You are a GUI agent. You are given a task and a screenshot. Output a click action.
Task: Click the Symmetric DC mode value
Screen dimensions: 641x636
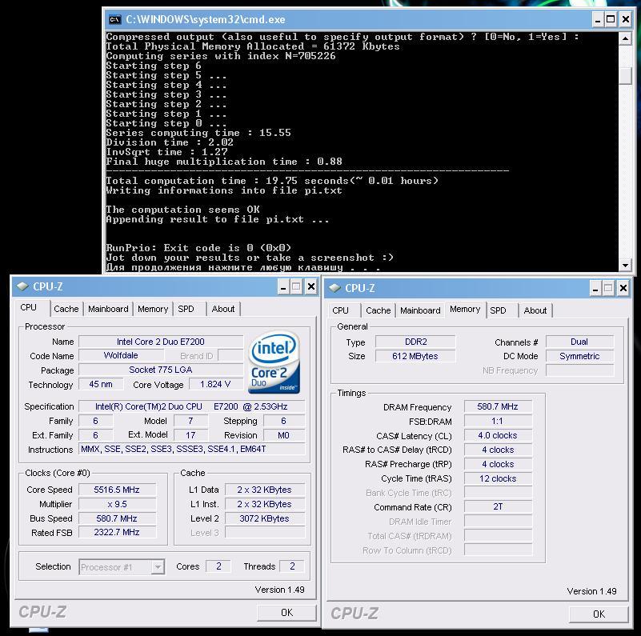coord(579,356)
